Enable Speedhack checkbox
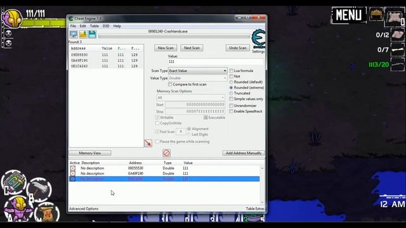 coord(231,111)
